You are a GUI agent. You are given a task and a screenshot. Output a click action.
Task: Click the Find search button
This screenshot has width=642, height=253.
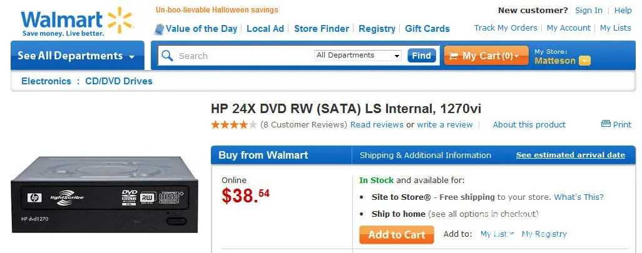coord(421,56)
